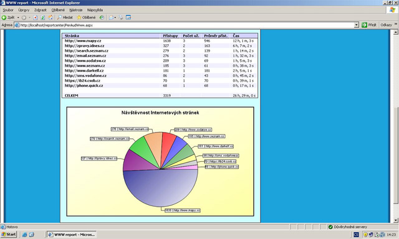Launch Internet Explorer from quick launch
Image resolution: width=399 pixels, height=239 pixels.
coord(25,235)
